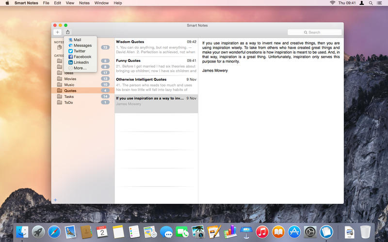This screenshot has width=388, height=242.
Task: Click the note body text area
Action: 271,121
